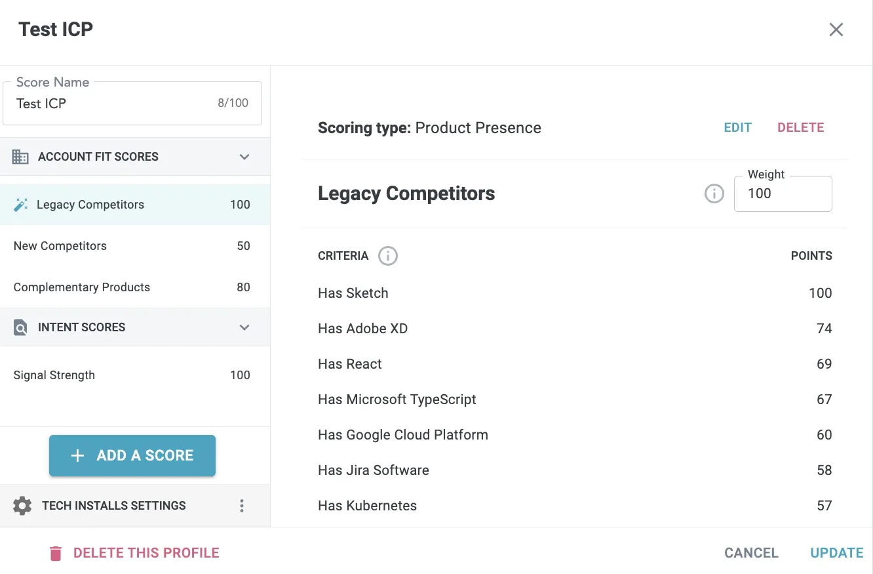Click into the Score Name field

point(132,103)
